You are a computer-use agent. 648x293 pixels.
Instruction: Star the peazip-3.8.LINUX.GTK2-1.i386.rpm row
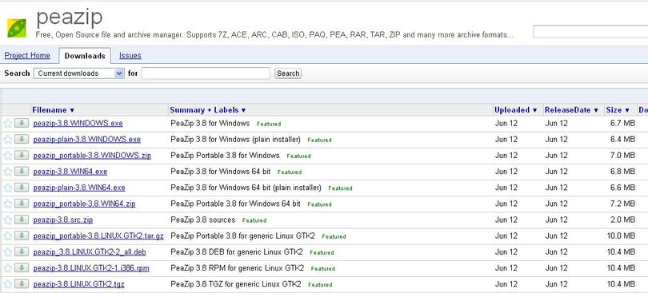tap(8, 268)
